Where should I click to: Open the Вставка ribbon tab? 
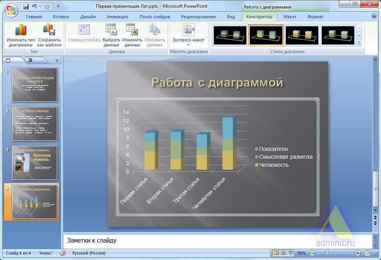[61, 17]
